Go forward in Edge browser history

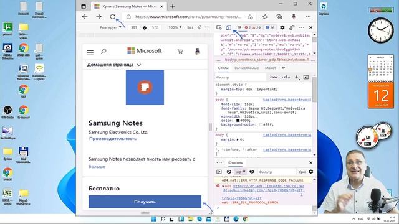pos(99,17)
